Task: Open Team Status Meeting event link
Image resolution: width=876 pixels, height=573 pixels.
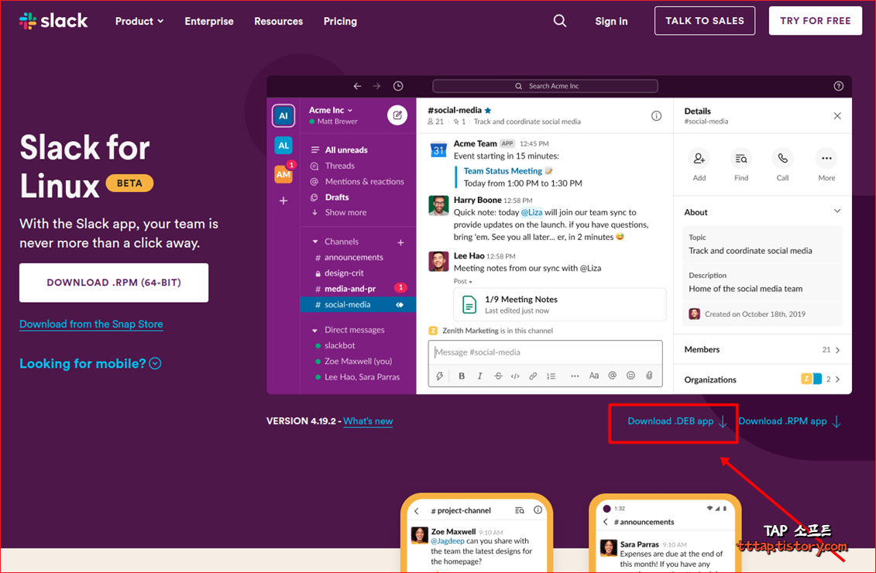Action: click(503, 171)
